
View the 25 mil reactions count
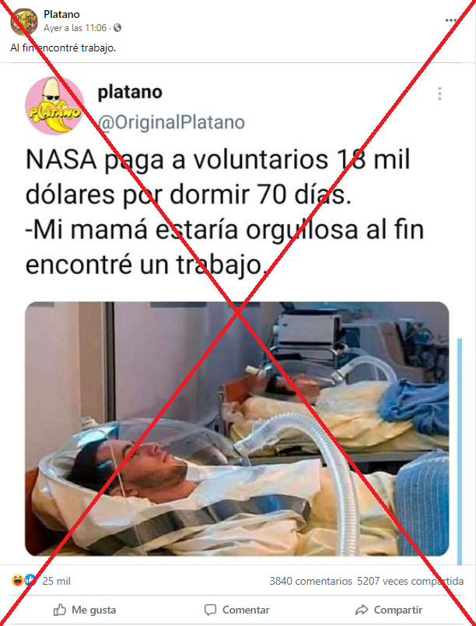click(56, 581)
